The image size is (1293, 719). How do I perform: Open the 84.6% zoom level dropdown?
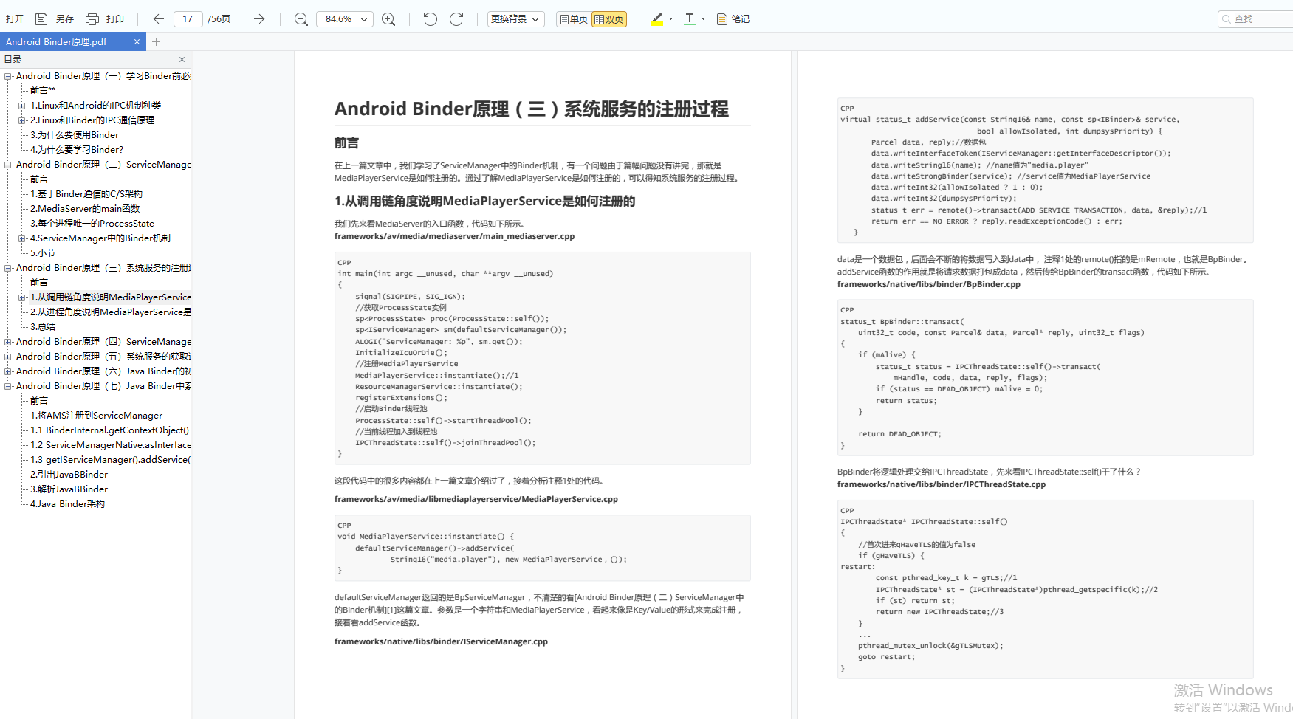tap(345, 19)
